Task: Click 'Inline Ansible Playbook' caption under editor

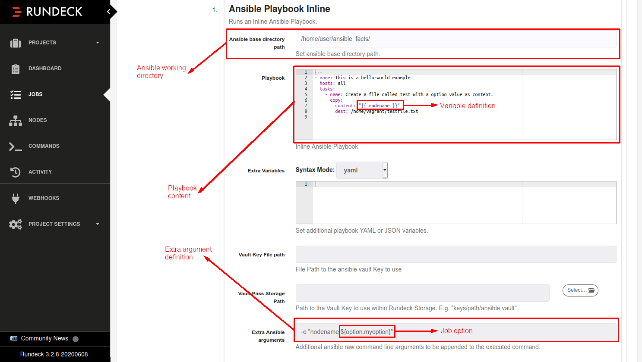Action: pyautogui.click(x=327, y=147)
